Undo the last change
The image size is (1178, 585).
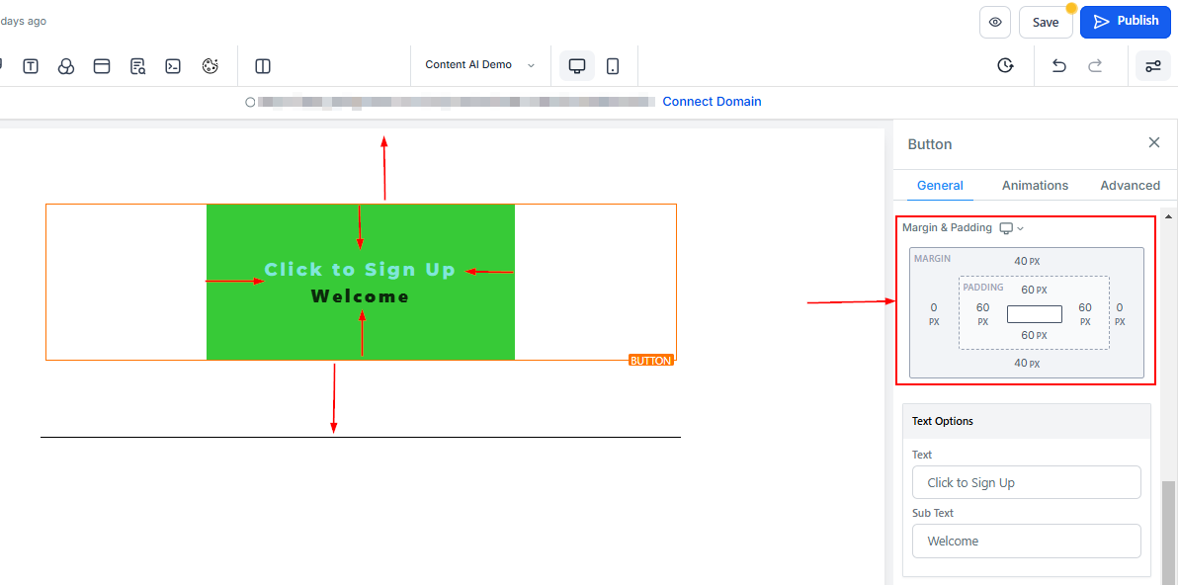click(x=1058, y=66)
